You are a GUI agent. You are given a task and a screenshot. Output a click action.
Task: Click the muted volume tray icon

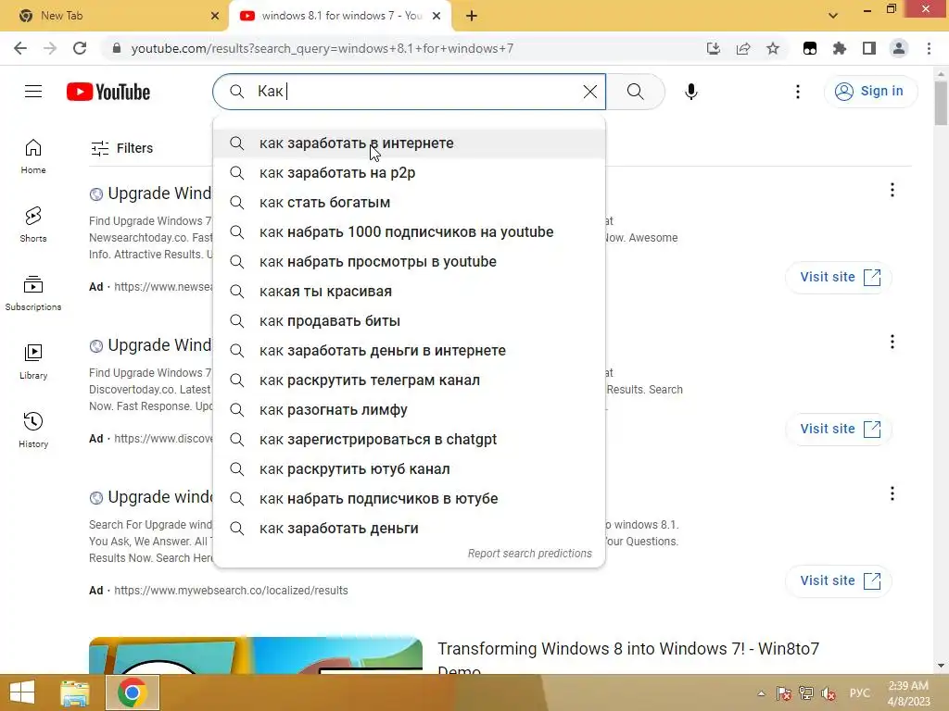829,693
